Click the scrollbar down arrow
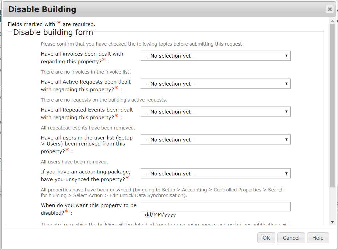Screen dimensions: 338x250 click(x=332, y=222)
